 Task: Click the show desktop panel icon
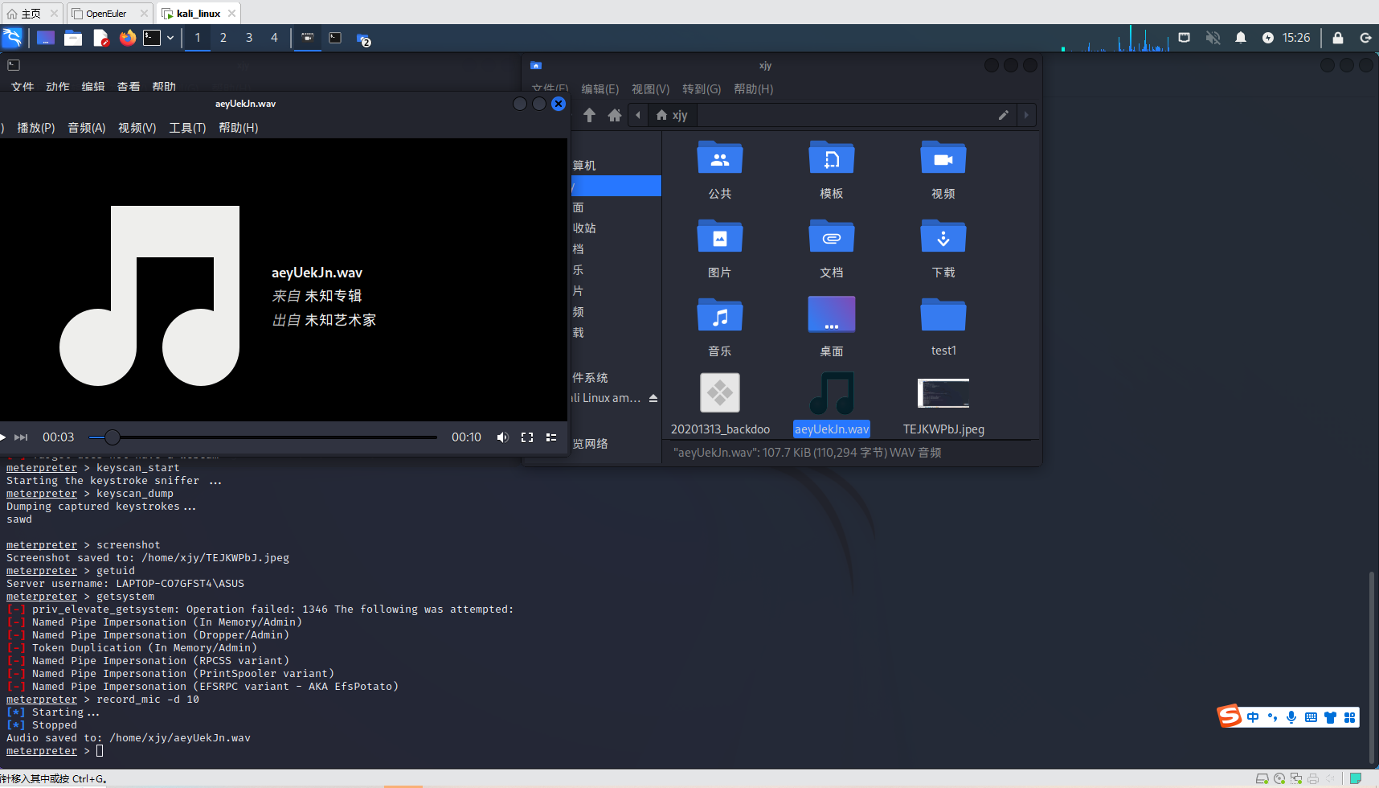[46, 38]
